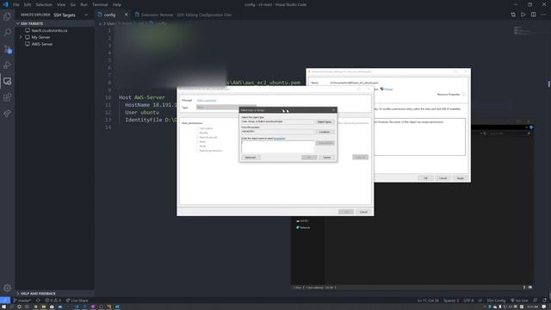Switch to the config tab
Screen dimensions: 551x310
click(x=109, y=15)
